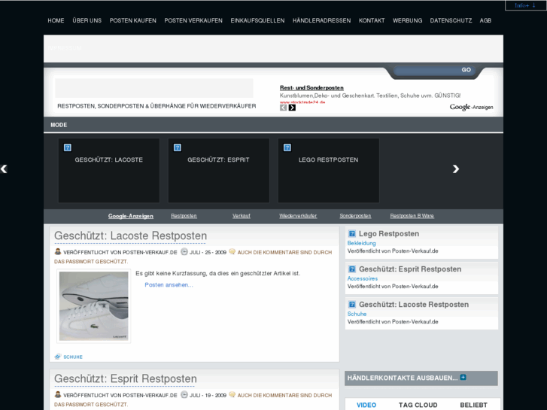Open the Google-Anzeigen link in the link bar
Image resolution: width=547 pixels, height=410 pixels.
[130, 216]
